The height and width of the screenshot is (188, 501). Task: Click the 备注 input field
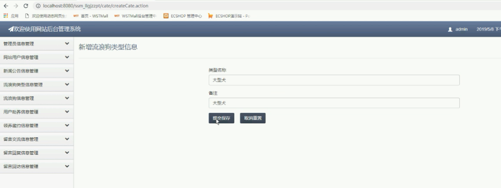[334, 103]
